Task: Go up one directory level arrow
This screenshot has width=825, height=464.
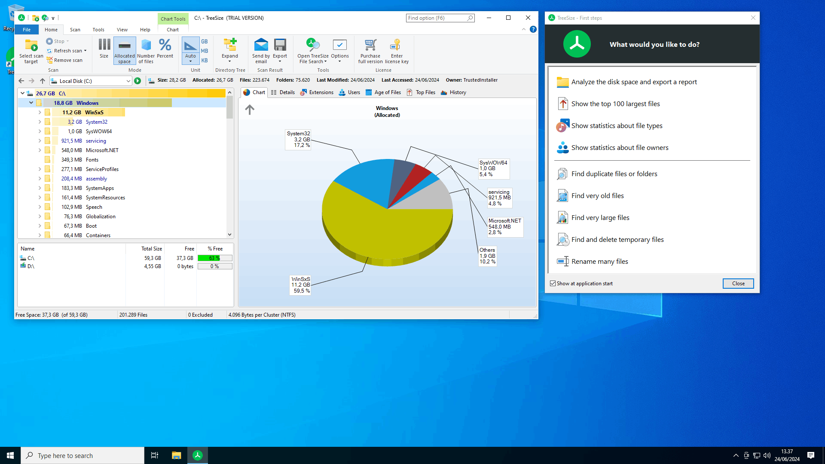Action: [x=42, y=81]
